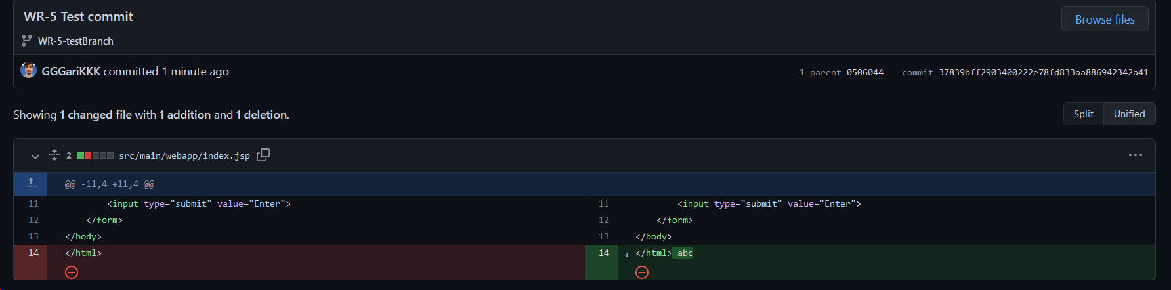Open the three-dot file options menu
Viewport: 1171px width, 290px height.
click(1136, 155)
